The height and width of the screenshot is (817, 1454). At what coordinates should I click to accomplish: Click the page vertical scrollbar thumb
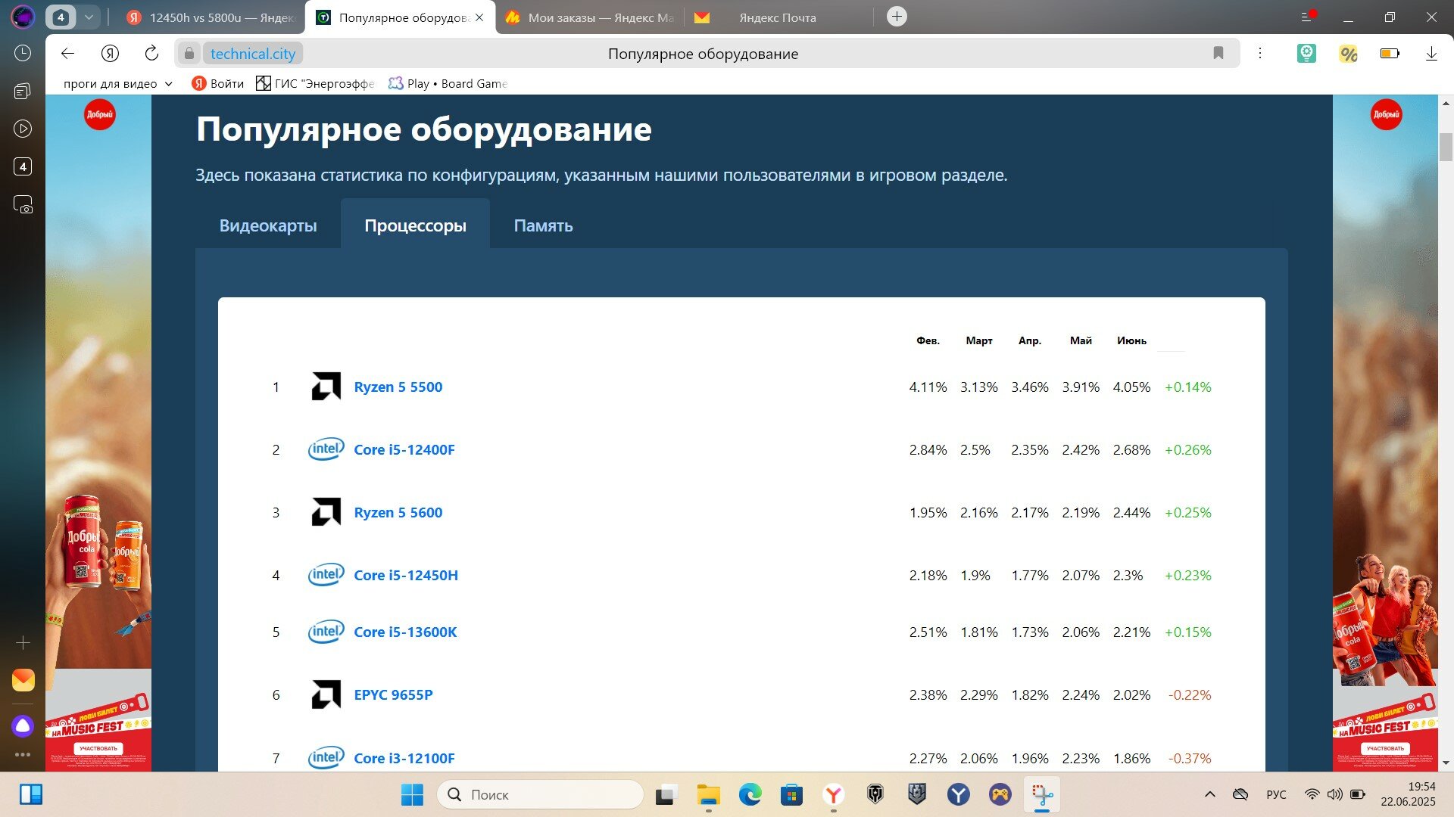(x=1446, y=147)
